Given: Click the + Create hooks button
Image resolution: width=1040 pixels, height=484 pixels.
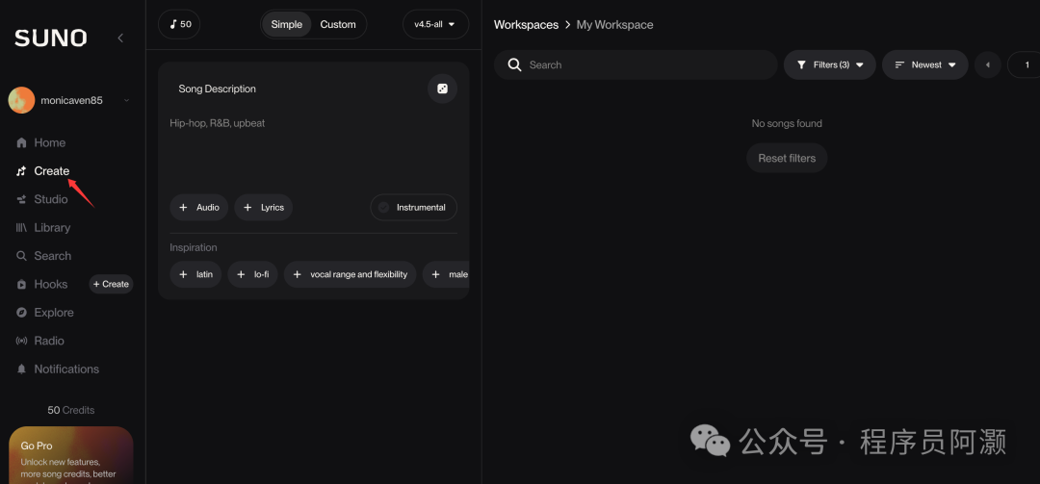Looking at the screenshot, I should point(112,284).
